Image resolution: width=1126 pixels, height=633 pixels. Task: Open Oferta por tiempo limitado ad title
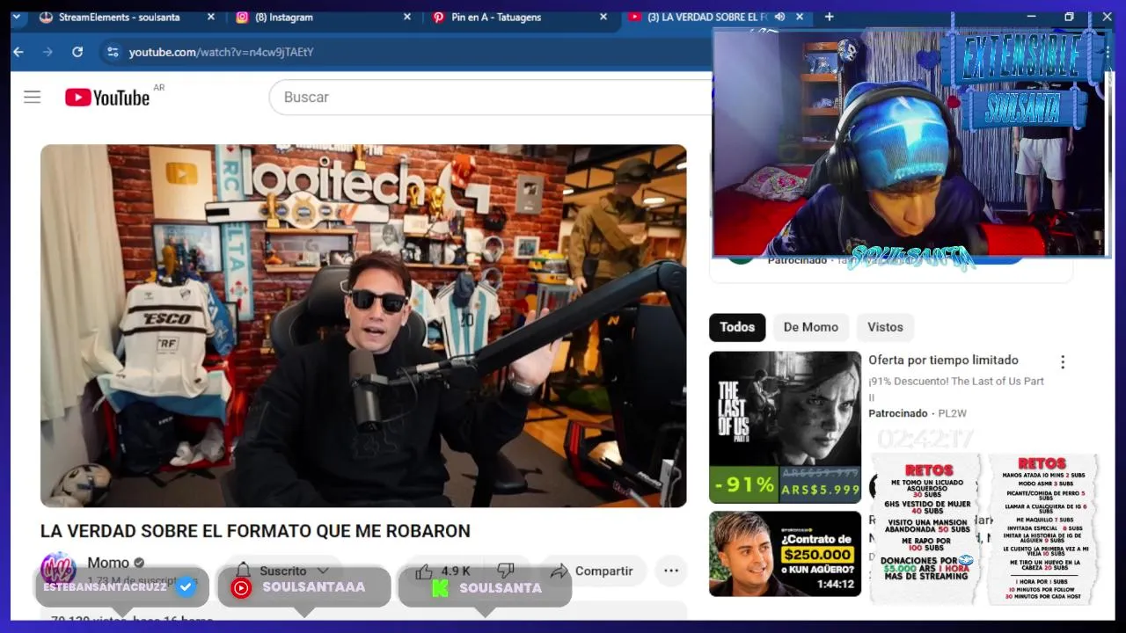[943, 360]
